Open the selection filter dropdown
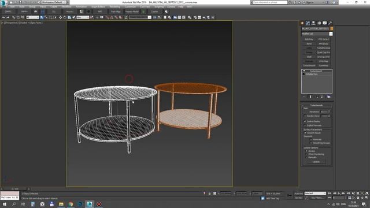The image size is (370, 208). [x=32, y=17]
